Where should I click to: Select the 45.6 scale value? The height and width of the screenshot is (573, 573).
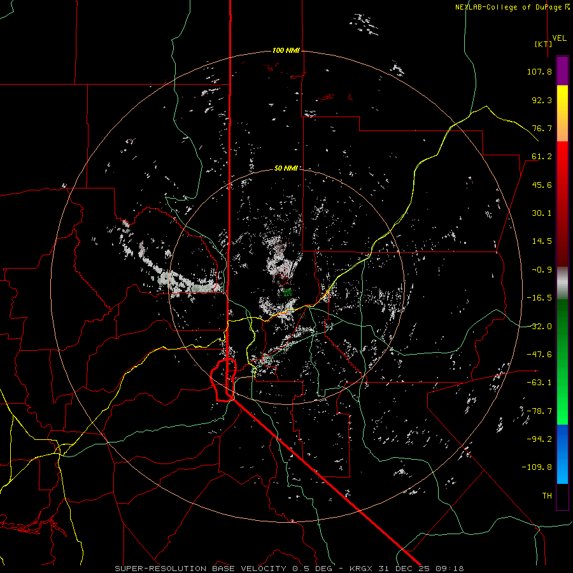(x=542, y=185)
